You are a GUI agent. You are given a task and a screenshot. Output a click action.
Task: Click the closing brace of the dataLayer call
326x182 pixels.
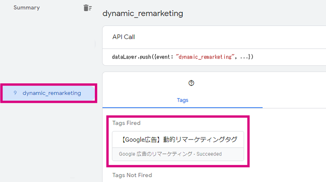pyautogui.click(x=249, y=57)
